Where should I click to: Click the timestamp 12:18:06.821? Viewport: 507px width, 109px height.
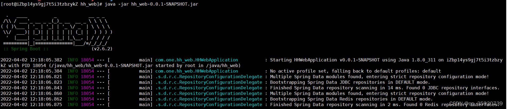[x=46, y=77]
